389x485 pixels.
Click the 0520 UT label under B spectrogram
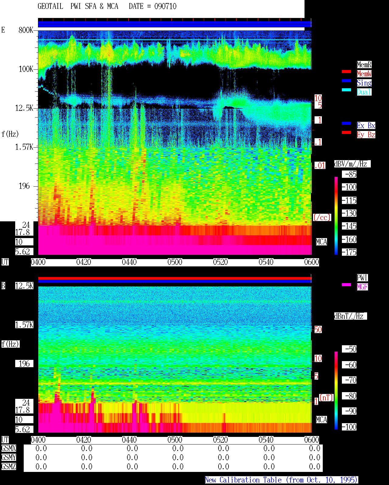point(220,440)
